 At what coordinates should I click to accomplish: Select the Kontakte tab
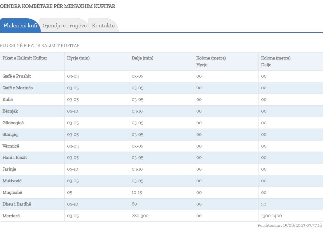coord(103,26)
